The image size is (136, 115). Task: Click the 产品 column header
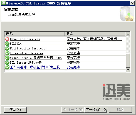tap(34, 34)
